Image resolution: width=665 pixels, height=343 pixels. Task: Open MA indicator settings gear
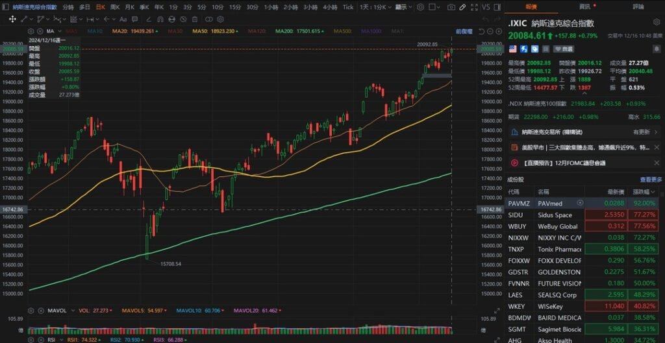pos(31,31)
